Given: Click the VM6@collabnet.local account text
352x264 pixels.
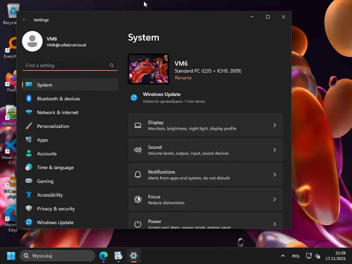Looking at the screenshot, I should [66, 45].
